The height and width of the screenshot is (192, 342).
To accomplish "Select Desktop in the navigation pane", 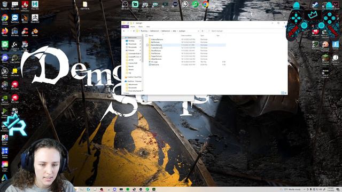I will pyautogui.click(x=131, y=41).
